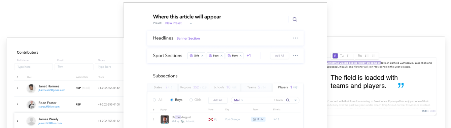Open the Sport Sections more-options menu

click(x=296, y=56)
